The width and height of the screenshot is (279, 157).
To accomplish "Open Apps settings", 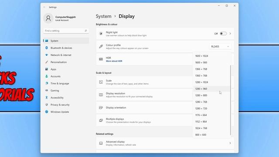I will 66,69.
